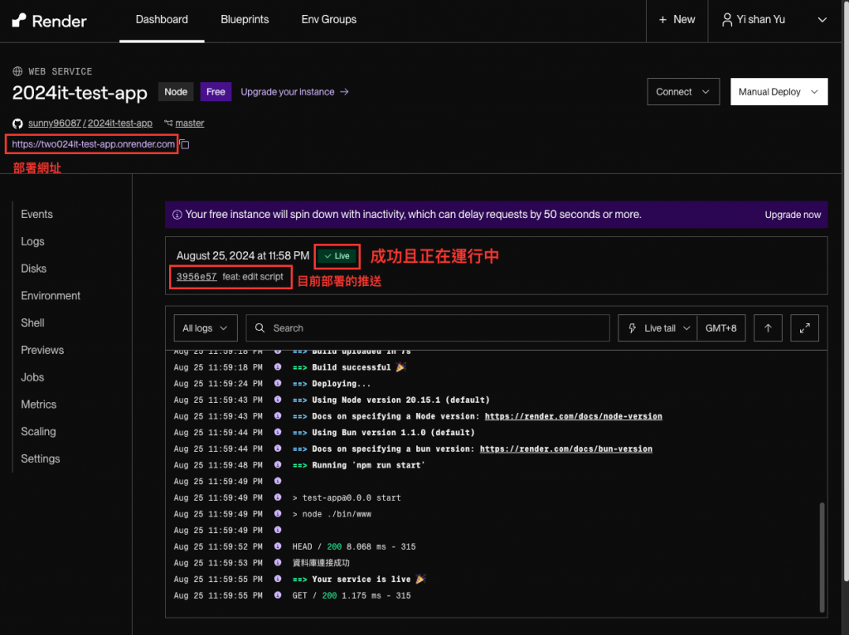This screenshot has height=635, width=849.
Task: Click the master branch link
Action: (190, 123)
